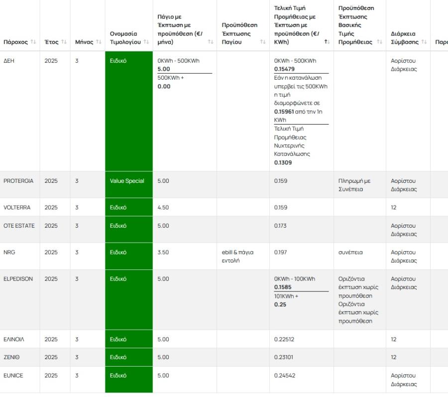
Task: Click the 0.197 price for NRG
Action: click(280, 252)
